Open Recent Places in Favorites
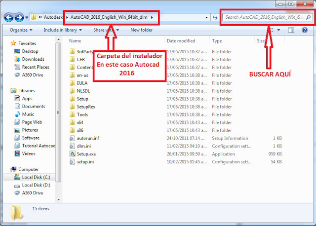 pyautogui.click(x=36, y=67)
